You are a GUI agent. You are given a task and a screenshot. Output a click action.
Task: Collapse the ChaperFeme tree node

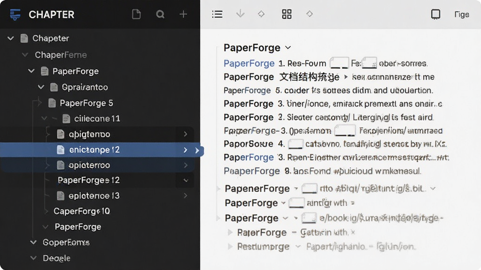click(x=25, y=55)
